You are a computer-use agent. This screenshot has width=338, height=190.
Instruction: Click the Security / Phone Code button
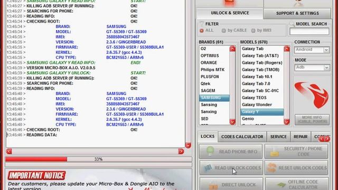296,151
